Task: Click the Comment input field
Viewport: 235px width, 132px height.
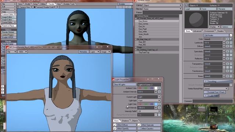Action: (213, 101)
